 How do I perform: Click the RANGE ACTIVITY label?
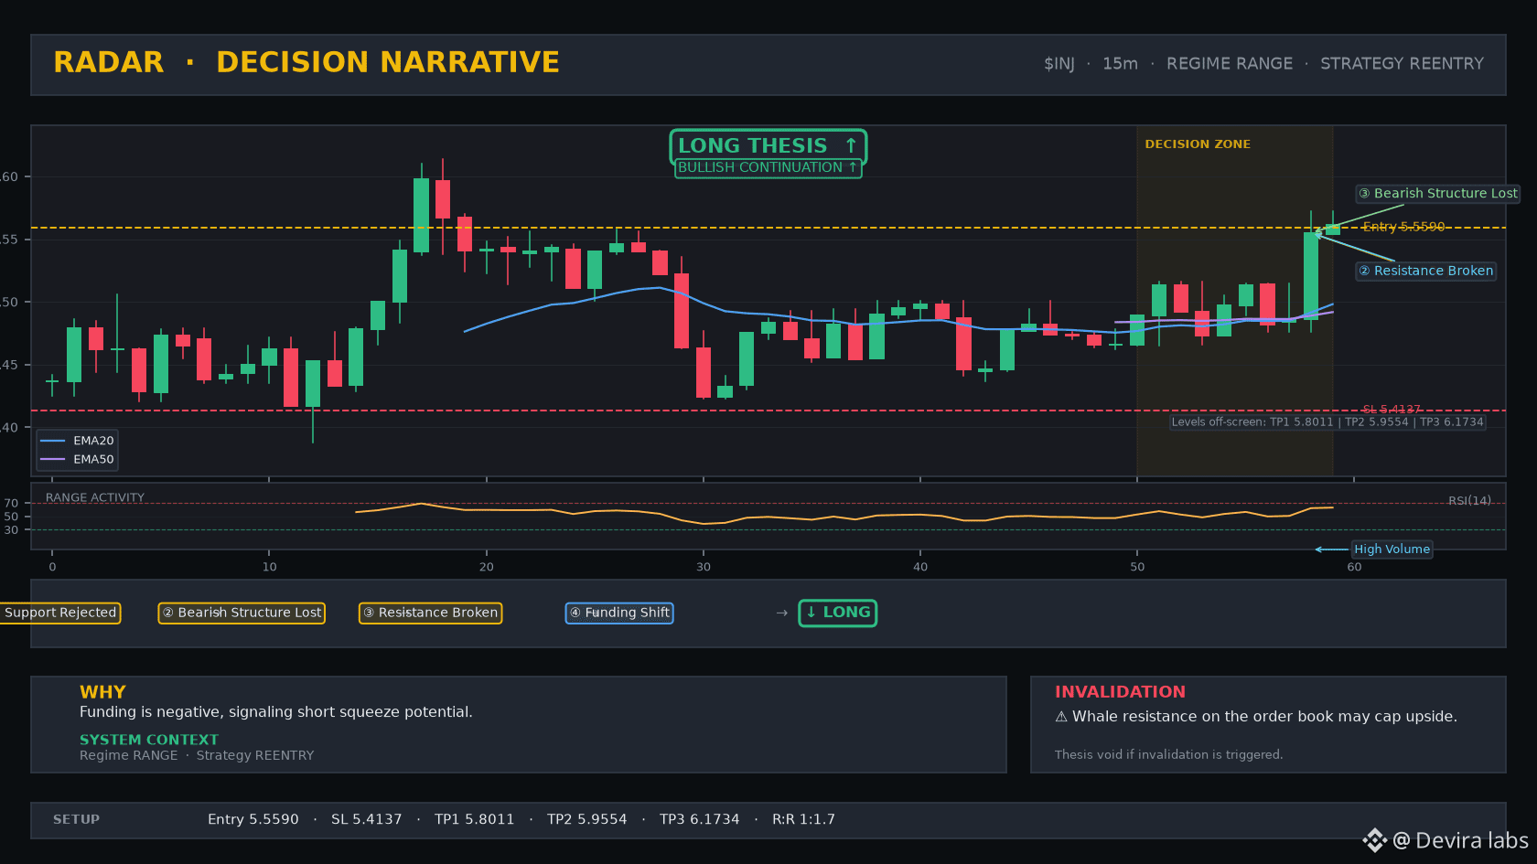[x=95, y=497]
